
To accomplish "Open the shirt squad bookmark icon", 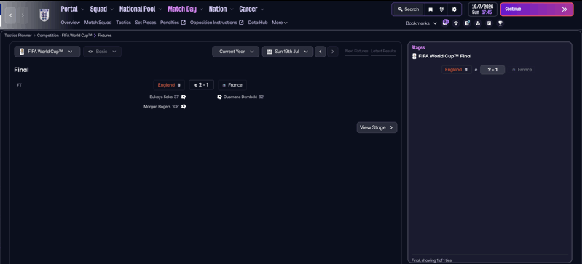I will point(456,23).
